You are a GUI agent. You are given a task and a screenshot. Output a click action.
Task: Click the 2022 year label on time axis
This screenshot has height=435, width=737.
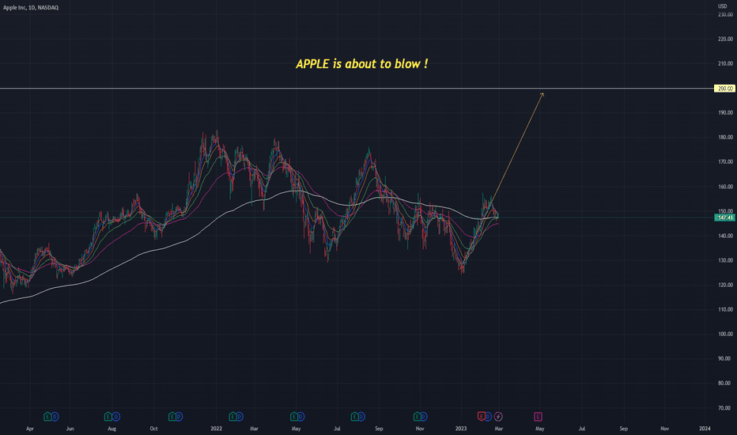[x=216, y=429]
